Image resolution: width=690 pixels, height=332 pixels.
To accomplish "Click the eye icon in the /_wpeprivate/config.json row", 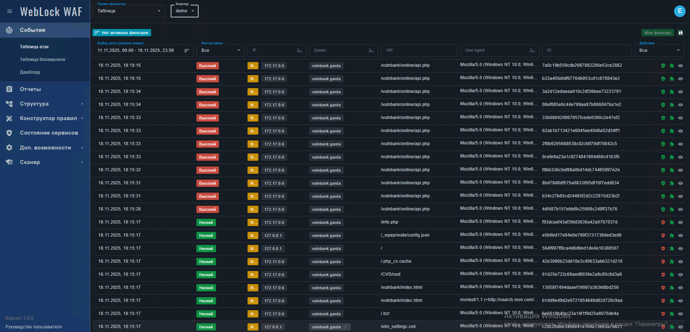I will 681,235.
